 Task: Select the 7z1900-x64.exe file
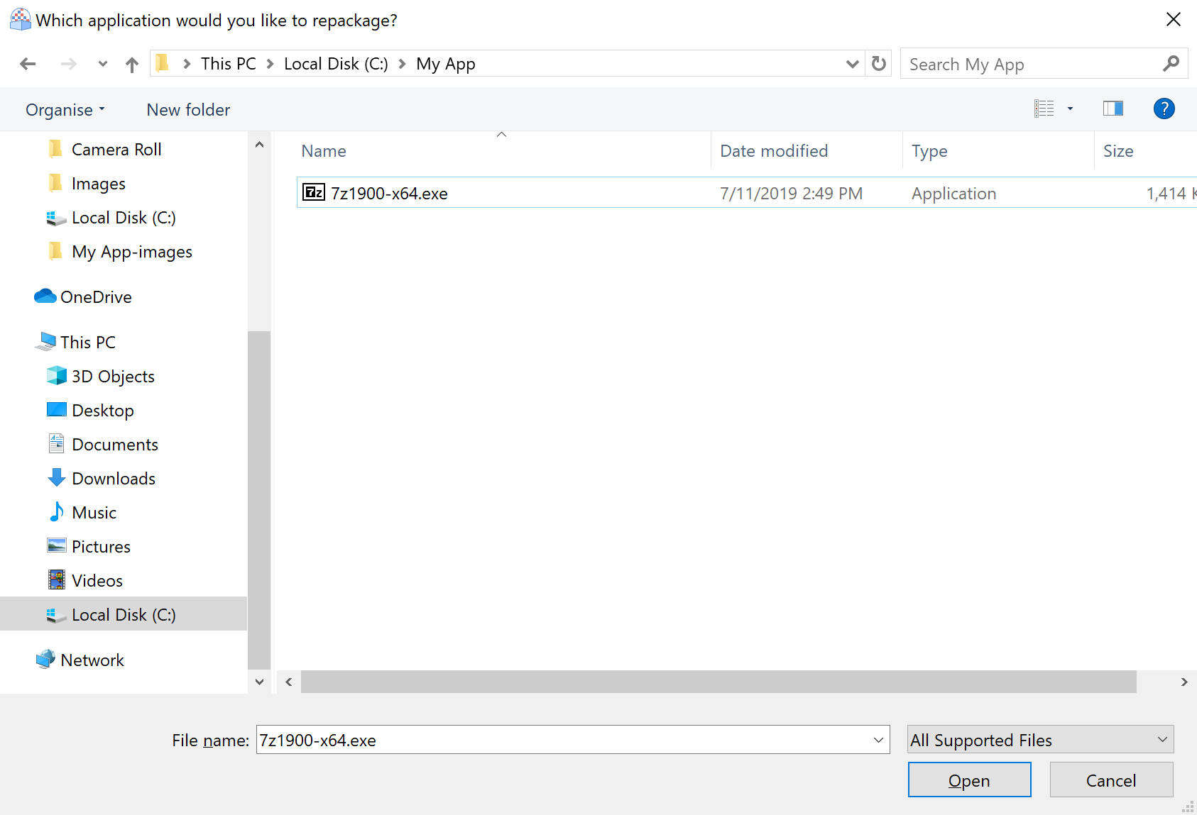[x=745, y=193]
